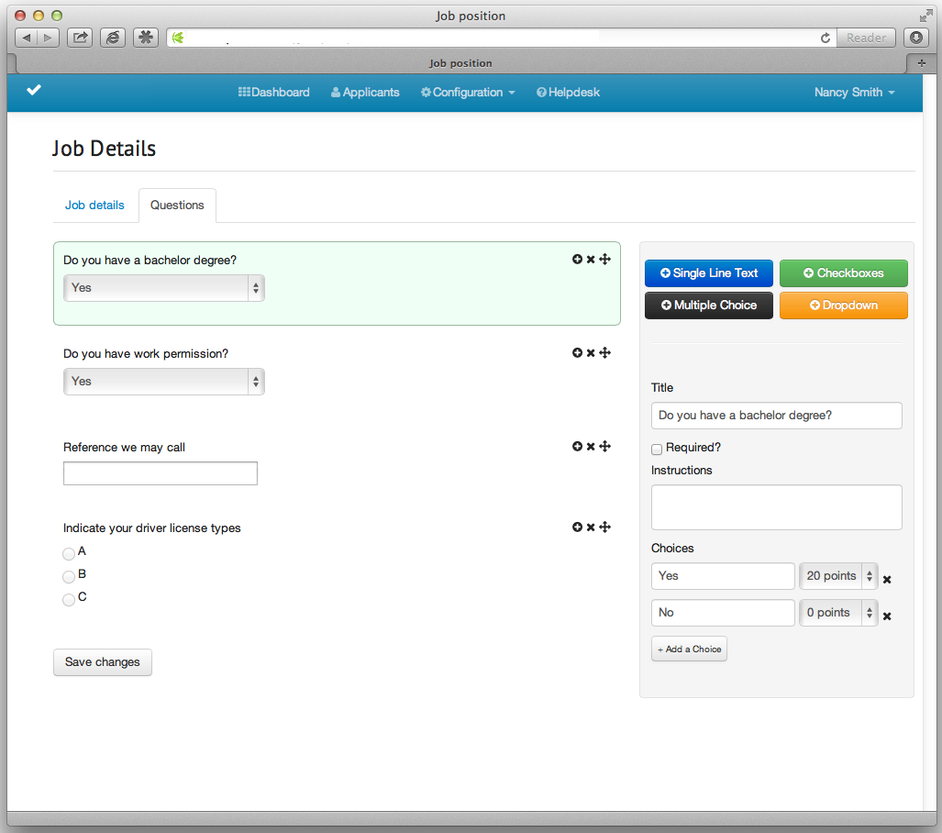Remove the No choice with X icon
942x833 pixels.
(x=887, y=616)
